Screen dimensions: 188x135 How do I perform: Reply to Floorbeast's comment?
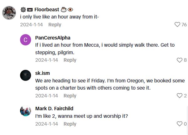[x=55, y=24]
